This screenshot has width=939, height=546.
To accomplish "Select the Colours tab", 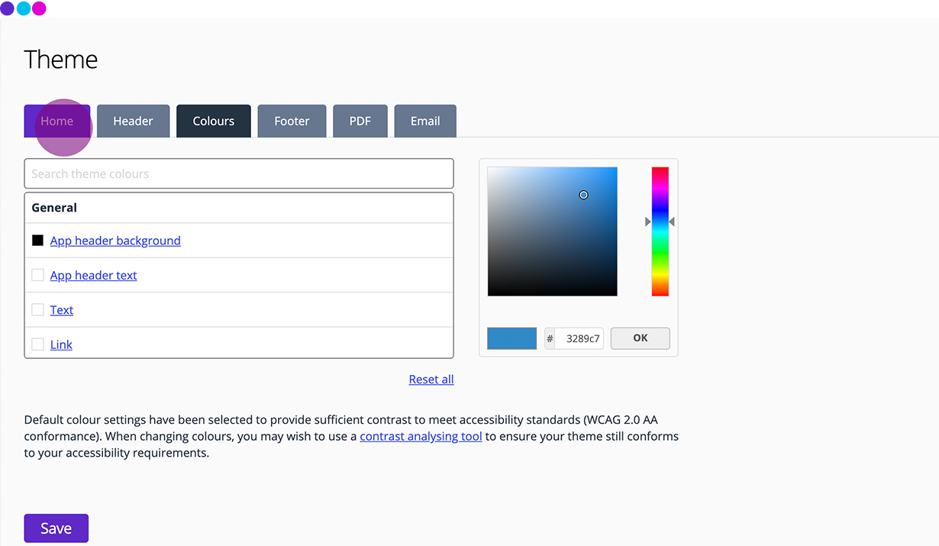I will click(213, 121).
